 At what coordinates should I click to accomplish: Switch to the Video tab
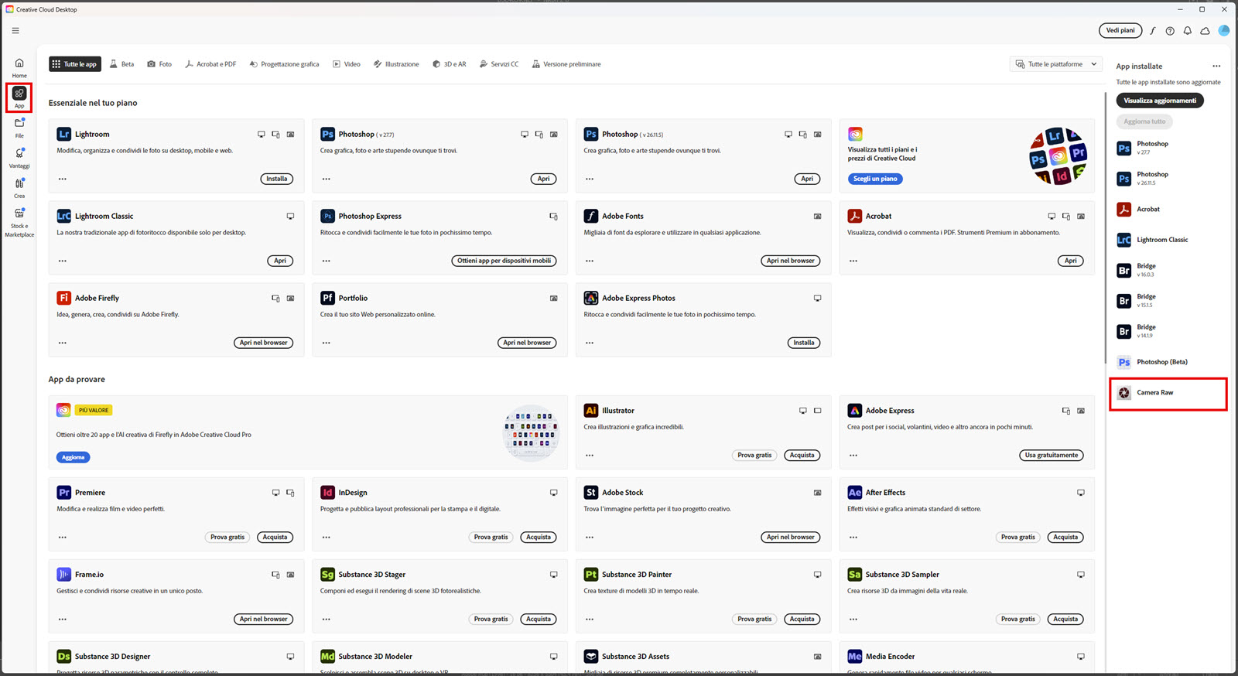[347, 64]
